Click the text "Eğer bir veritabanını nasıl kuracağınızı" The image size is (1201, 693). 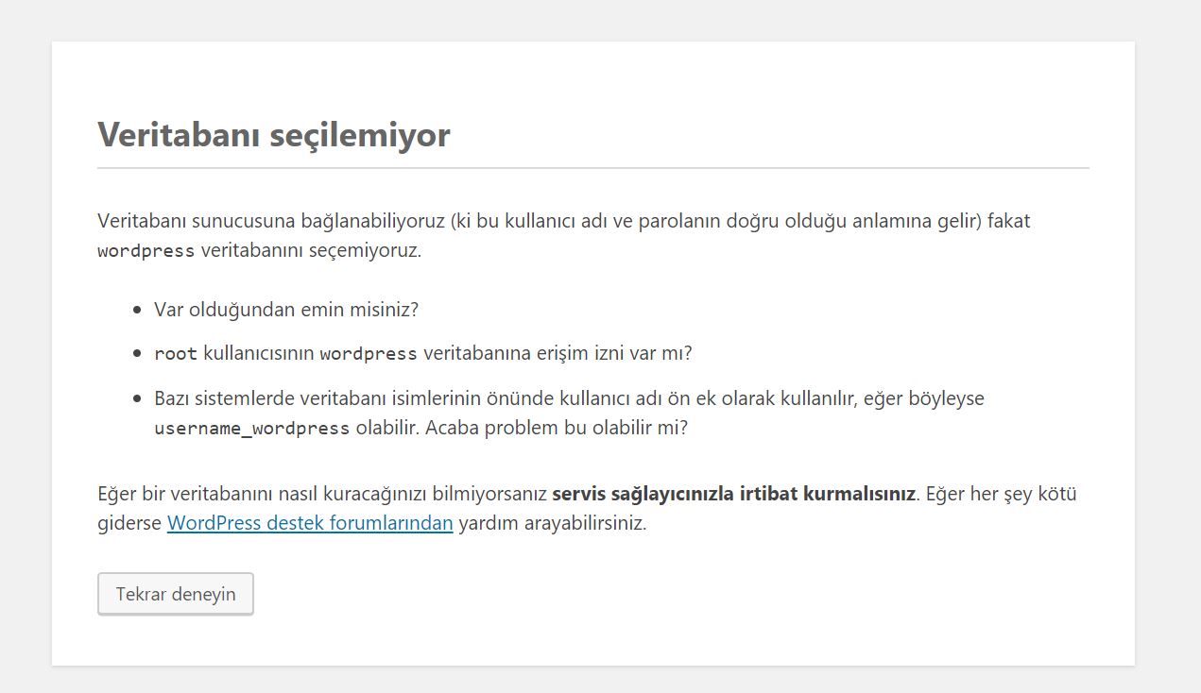pos(321,494)
